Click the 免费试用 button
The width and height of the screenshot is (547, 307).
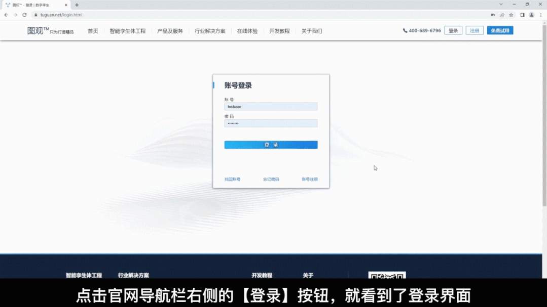tap(500, 30)
